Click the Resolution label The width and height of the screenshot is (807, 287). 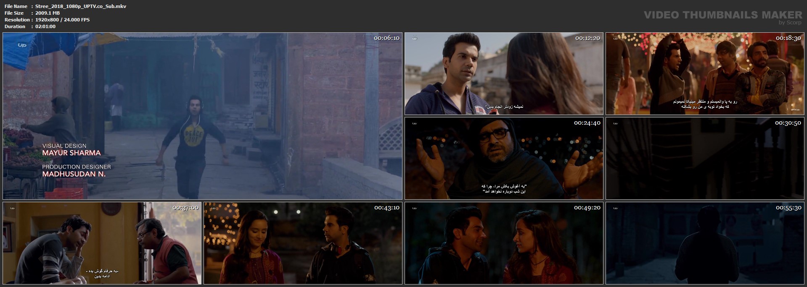click(17, 20)
